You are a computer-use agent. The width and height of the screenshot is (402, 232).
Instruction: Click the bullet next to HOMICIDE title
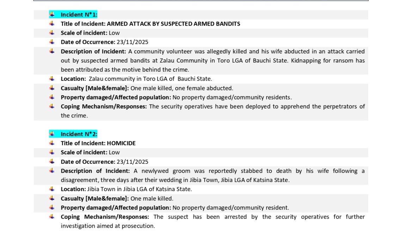(52, 143)
